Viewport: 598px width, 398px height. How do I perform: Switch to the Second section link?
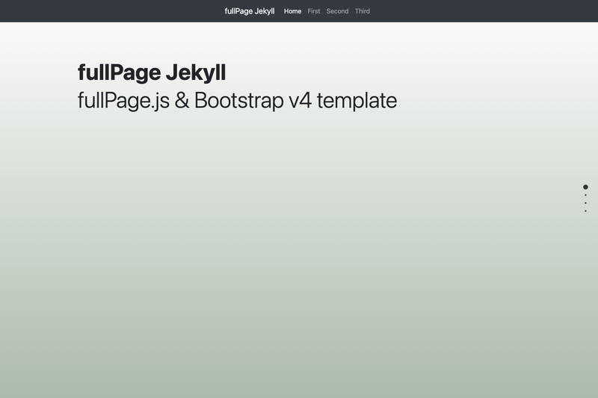[x=338, y=11]
